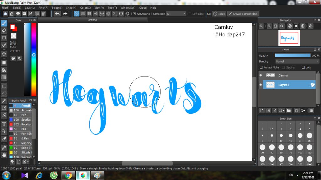Select the Camluv layer row
The width and height of the screenshot is (321, 180).
(287, 75)
